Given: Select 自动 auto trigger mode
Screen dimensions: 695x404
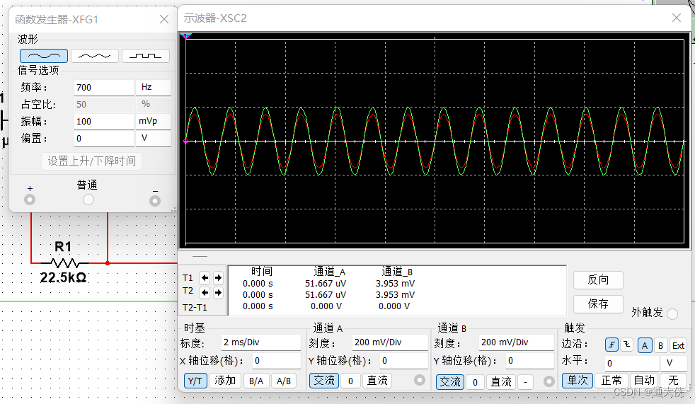Looking at the screenshot, I should tap(644, 381).
